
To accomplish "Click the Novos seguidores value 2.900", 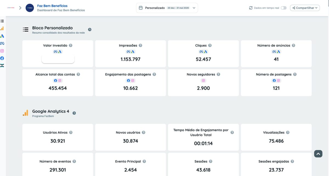I will click(203, 88).
